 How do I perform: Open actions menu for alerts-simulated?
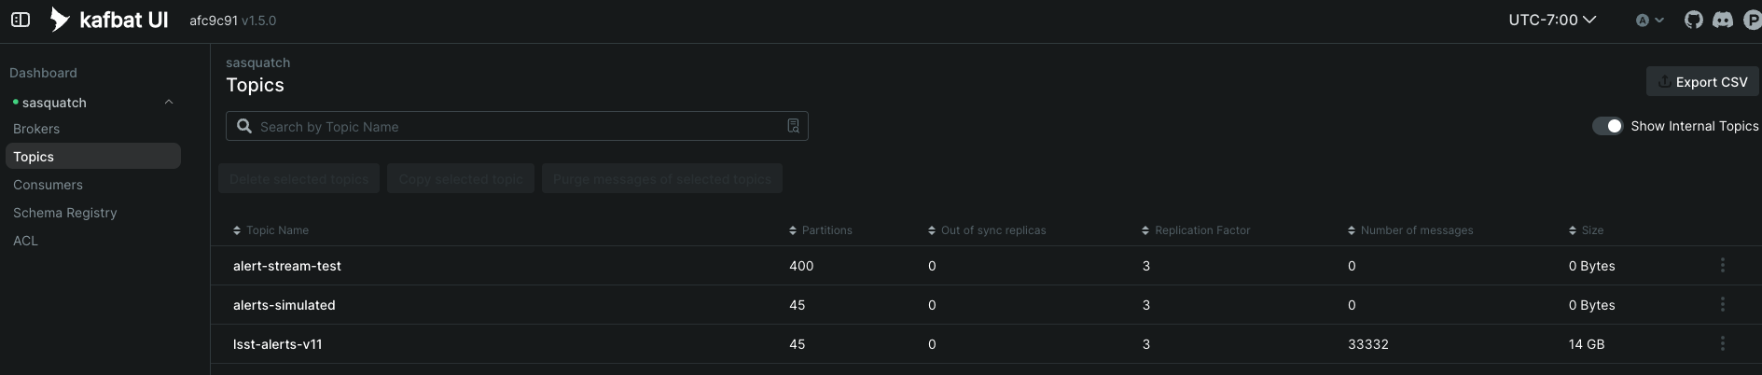(x=1722, y=305)
